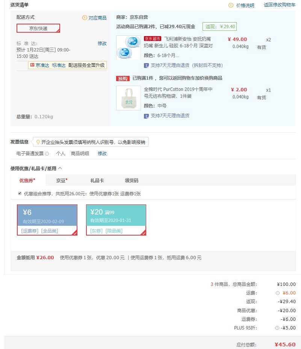
Task: Click the PLUS 95折 info icon
Action: pos(277,328)
